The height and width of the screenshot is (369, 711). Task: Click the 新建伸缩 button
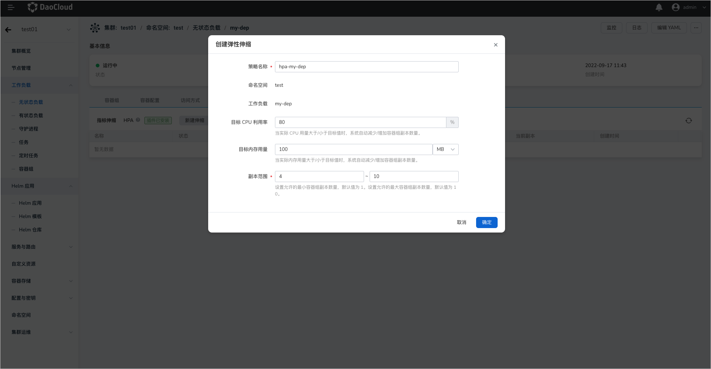[x=194, y=121]
